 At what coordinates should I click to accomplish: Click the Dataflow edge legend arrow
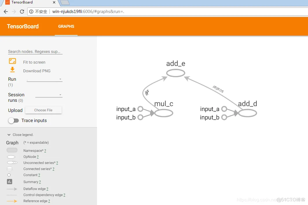(x=12, y=189)
